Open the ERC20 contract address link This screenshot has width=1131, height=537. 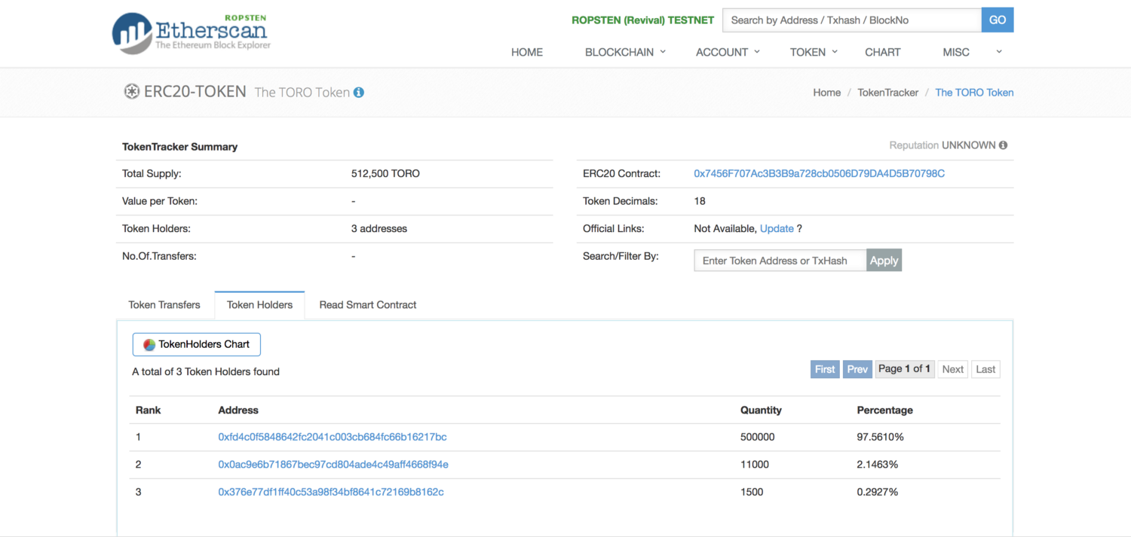pos(819,173)
